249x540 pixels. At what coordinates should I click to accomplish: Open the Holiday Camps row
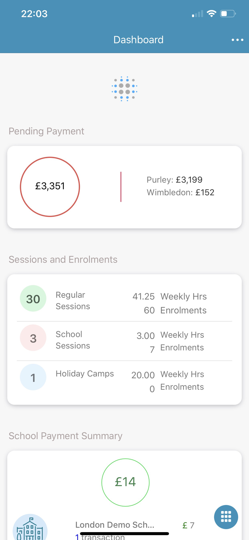pyautogui.click(x=124, y=380)
